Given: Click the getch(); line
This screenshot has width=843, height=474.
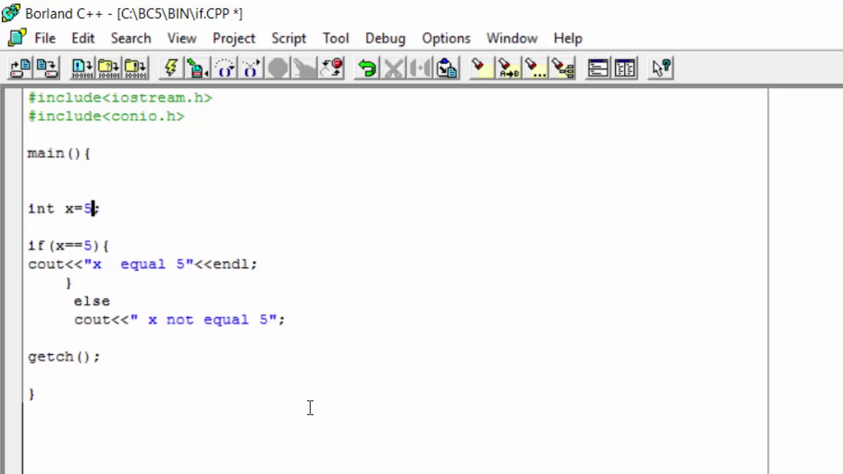Looking at the screenshot, I should 64,356.
